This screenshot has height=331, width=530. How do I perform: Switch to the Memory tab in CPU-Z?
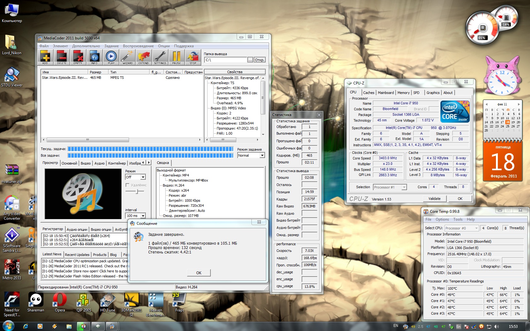[x=403, y=93]
